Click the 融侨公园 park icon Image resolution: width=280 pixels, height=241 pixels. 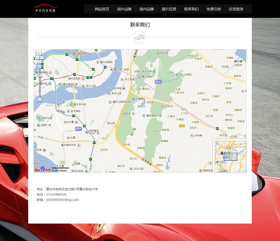[x=40, y=118]
